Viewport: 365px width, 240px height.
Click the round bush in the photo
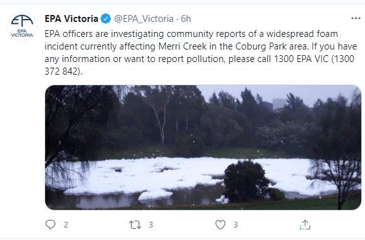click(246, 181)
